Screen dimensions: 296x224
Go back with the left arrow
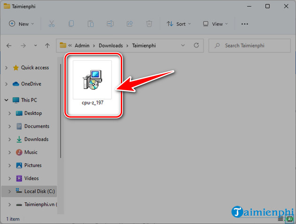point(9,46)
